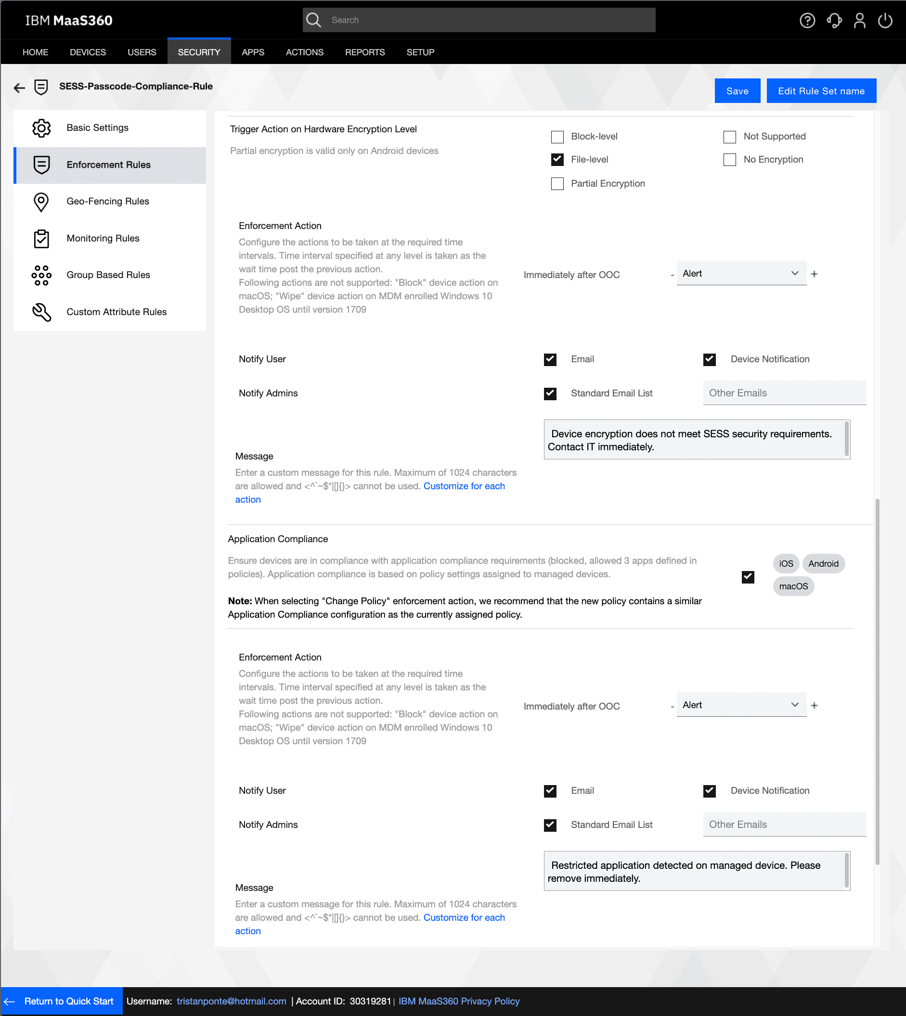Click the Save button
This screenshot has height=1016, width=906.
737,91
